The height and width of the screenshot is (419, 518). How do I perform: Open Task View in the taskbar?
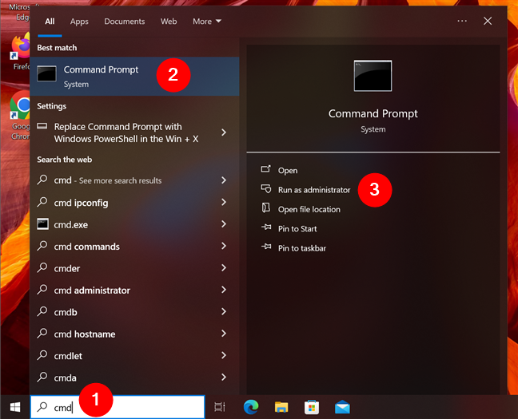[220, 407]
